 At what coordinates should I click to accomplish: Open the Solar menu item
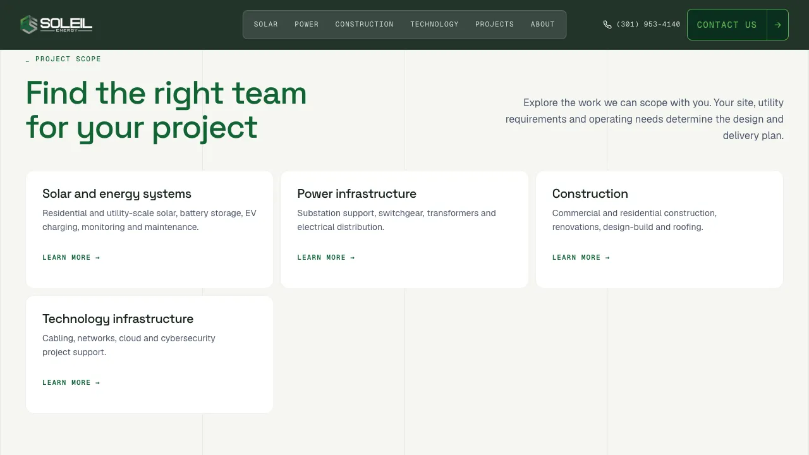(266, 25)
